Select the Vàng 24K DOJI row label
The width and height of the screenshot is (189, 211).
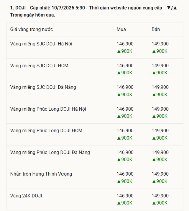(x=26, y=196)
